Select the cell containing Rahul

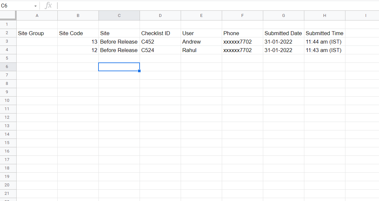click(201, 50)
